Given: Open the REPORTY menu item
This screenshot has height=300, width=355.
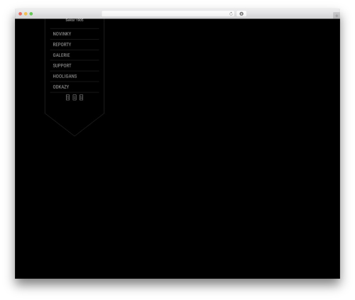Looking at the screenshot, I should [x=62, y=45].
